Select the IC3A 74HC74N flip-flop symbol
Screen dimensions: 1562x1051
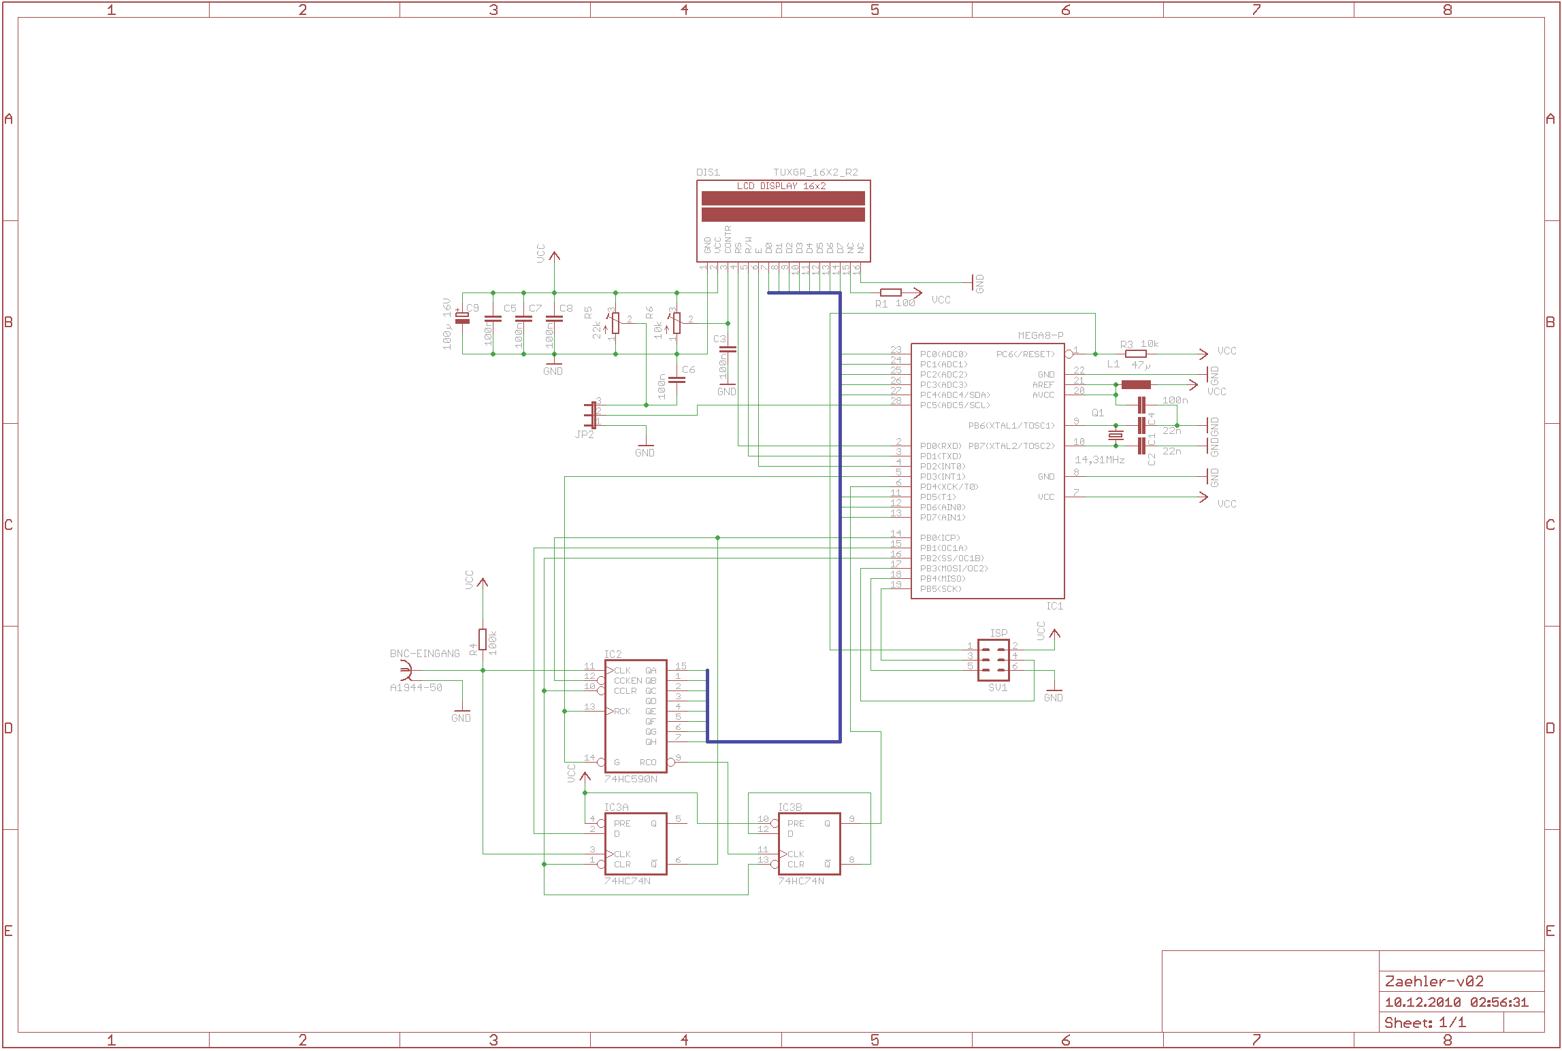[x=635, y=844]
